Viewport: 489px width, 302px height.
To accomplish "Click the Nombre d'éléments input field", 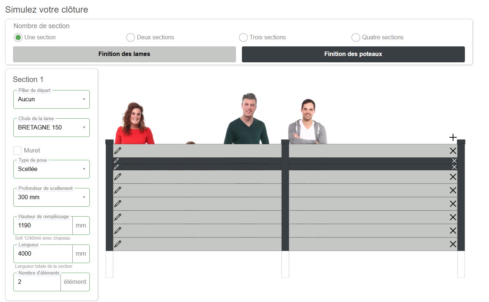I will pyautogui.click(x=37, y=282).
